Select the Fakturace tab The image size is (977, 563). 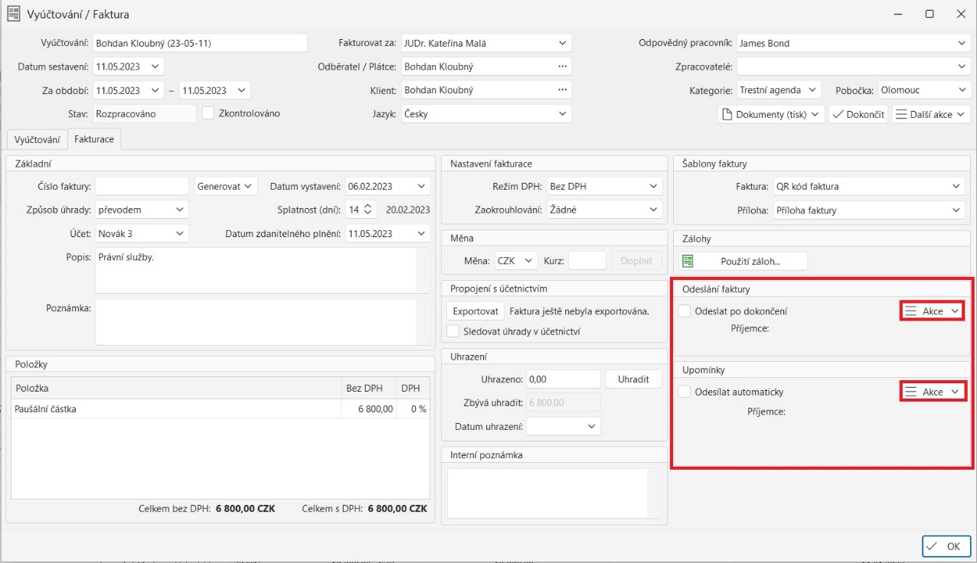pyautogui.click(x=94, y=139)
